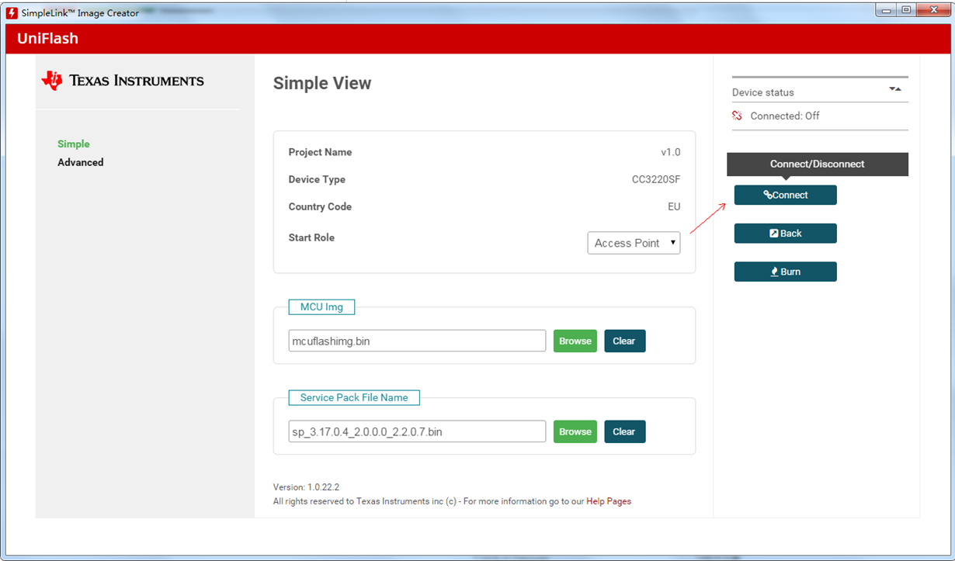Open the Help Pages link

[x=609, y=501]
